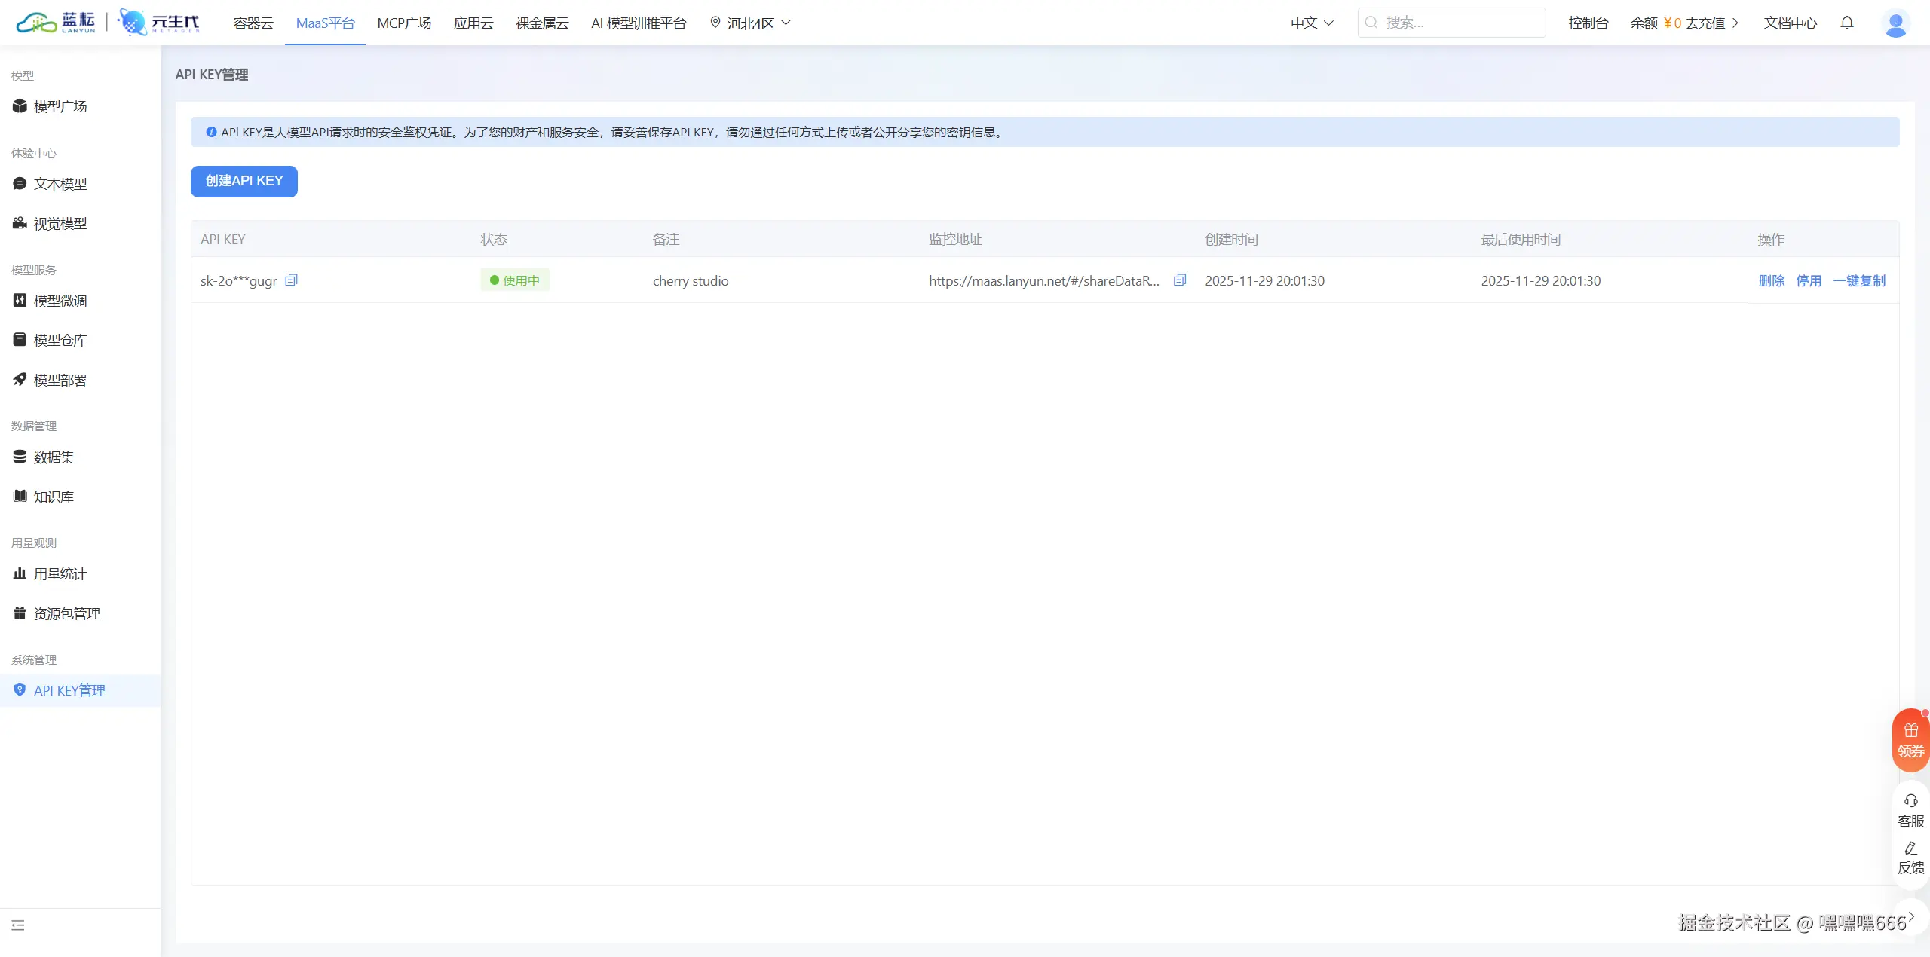Click the 创建API KEY button

pyautogui.click(x=244, y=181)
